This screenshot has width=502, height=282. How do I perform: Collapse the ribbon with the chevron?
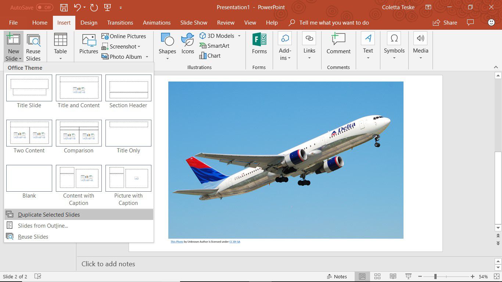pos(496,67)
